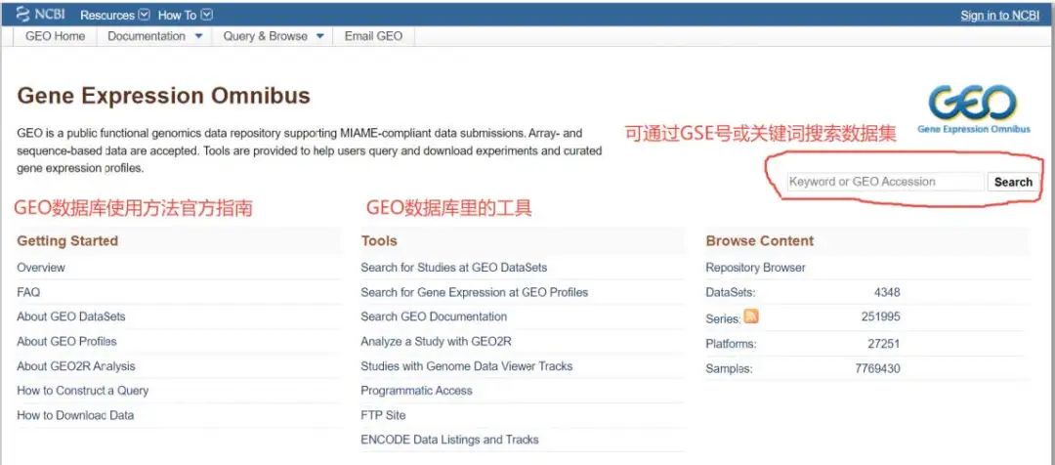Open About GEO DataSets link

coord(71,317)
